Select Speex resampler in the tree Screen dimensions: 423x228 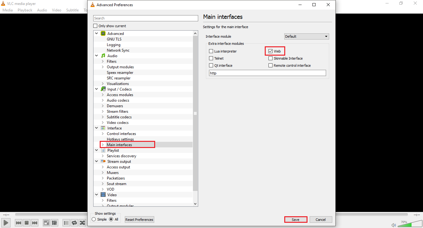[x=120, y=73]
